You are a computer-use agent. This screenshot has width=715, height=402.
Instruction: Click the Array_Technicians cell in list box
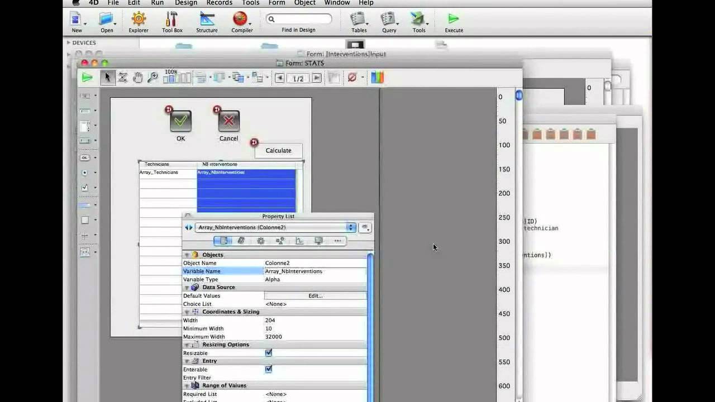pyautogui.click(x=168, y=173)
